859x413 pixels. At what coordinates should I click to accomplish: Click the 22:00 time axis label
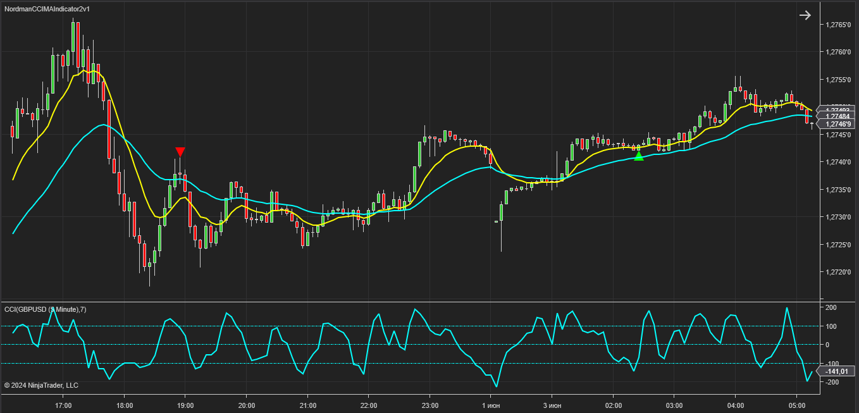tap(369, 405)
